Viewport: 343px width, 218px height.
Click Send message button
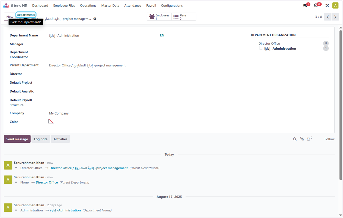point(17,139)
